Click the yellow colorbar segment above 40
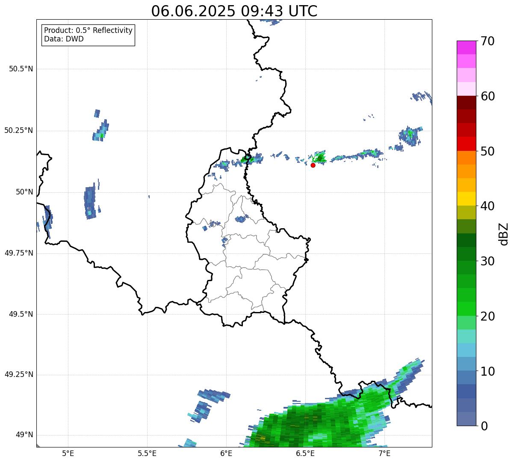Viewport: 514px width, 462px height. (x=466, y=199)
